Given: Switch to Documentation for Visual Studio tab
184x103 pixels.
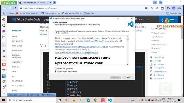Looking at the screenshot, I should coord(35,3).
